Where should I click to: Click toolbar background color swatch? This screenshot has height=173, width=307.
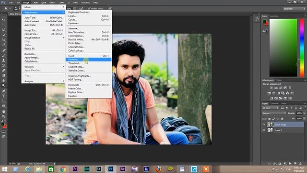(x=4, y=126)
